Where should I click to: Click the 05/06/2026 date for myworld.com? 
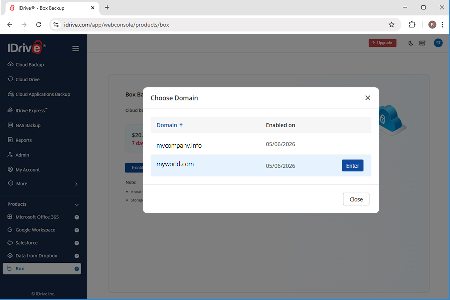click(x=280, y=166)
